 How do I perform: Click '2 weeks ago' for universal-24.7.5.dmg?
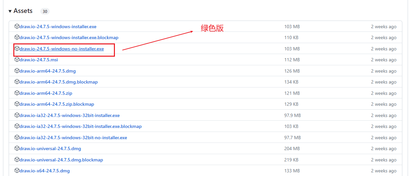384,148
